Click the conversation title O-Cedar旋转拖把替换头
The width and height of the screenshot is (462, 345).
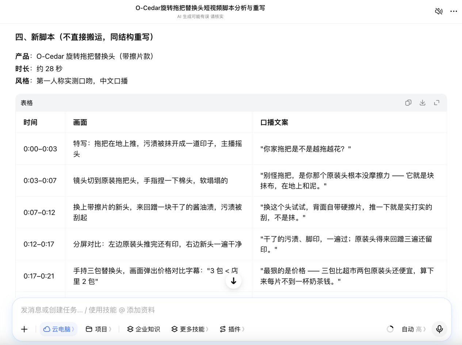click(x=200, y=8)
